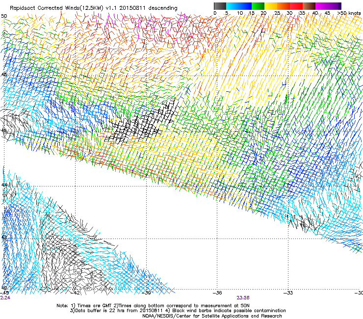Click the '>50 knots' legend label
The height and width of the screenshot is (319, 363).
349,13
